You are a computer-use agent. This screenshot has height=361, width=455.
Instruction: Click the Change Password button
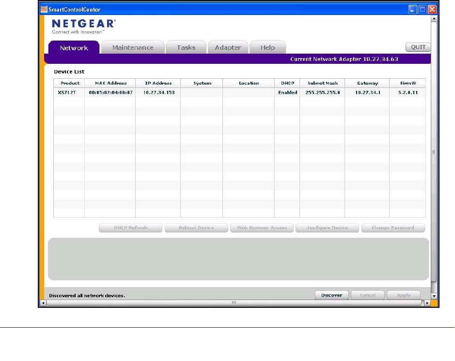click(393, 228)
